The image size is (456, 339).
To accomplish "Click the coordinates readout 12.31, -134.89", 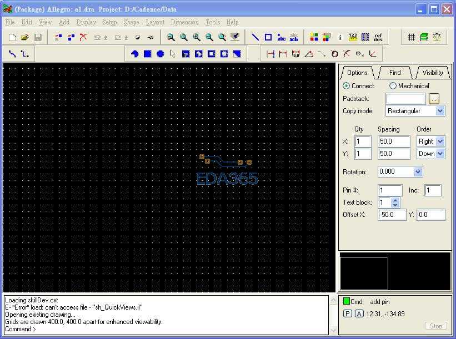I will pos(385,313).
